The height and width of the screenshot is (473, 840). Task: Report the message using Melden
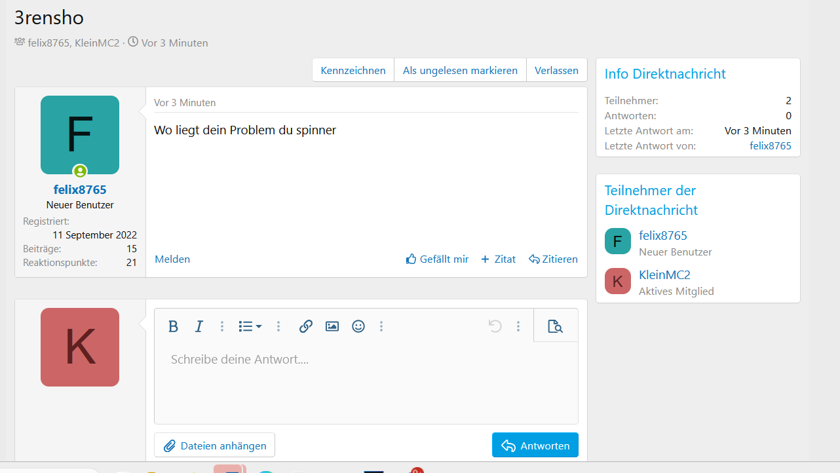point(172,259)
